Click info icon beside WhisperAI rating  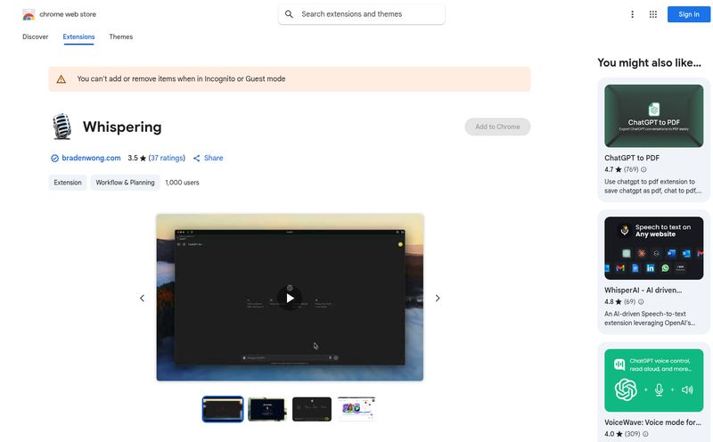641,302
